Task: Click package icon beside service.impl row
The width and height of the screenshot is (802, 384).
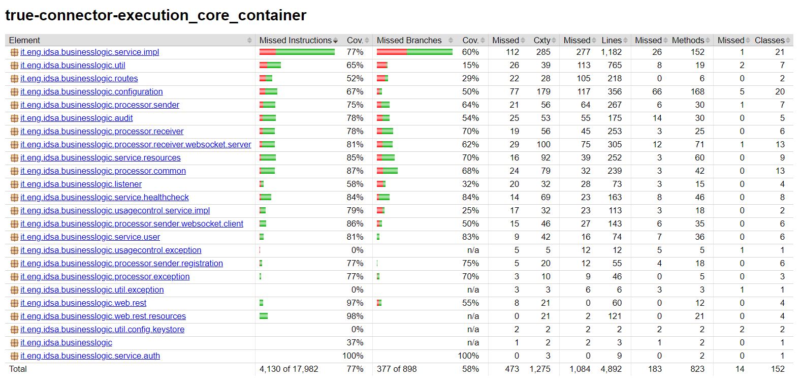Action: coord(14,52)
